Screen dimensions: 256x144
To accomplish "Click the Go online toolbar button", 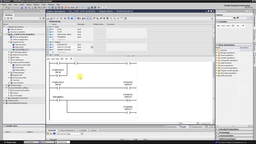I will click(70, 8).
